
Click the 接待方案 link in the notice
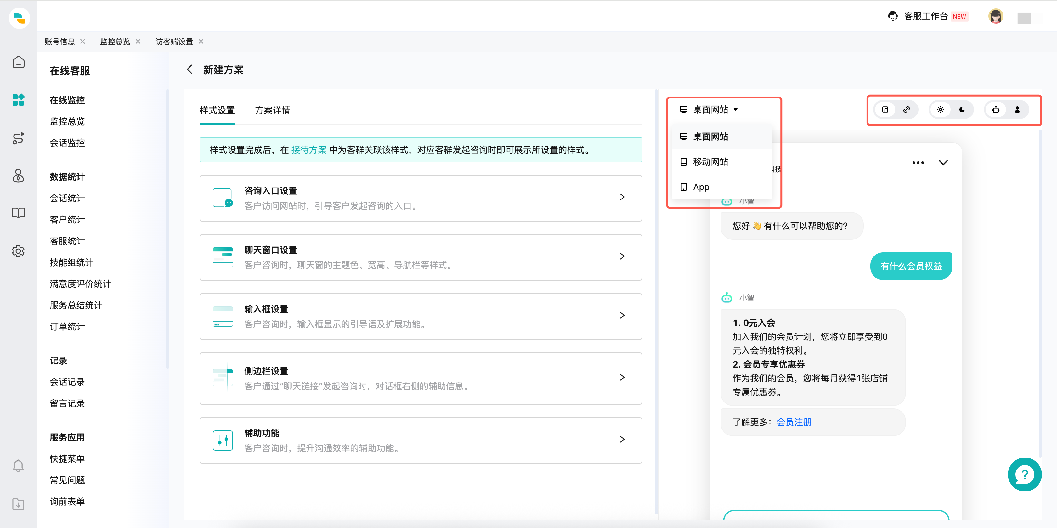point(308,150)
